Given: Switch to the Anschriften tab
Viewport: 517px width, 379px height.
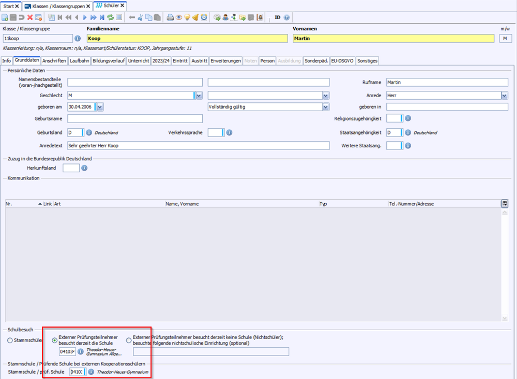Looking at the screenshot, I should pyautogui.click(x=54, y=61).
